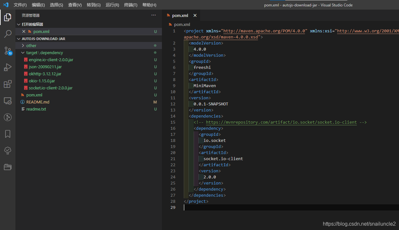This screenshot has width=399, height=230.
Task: Open the 转到(G) menu
Action: [x=93, y=5]
